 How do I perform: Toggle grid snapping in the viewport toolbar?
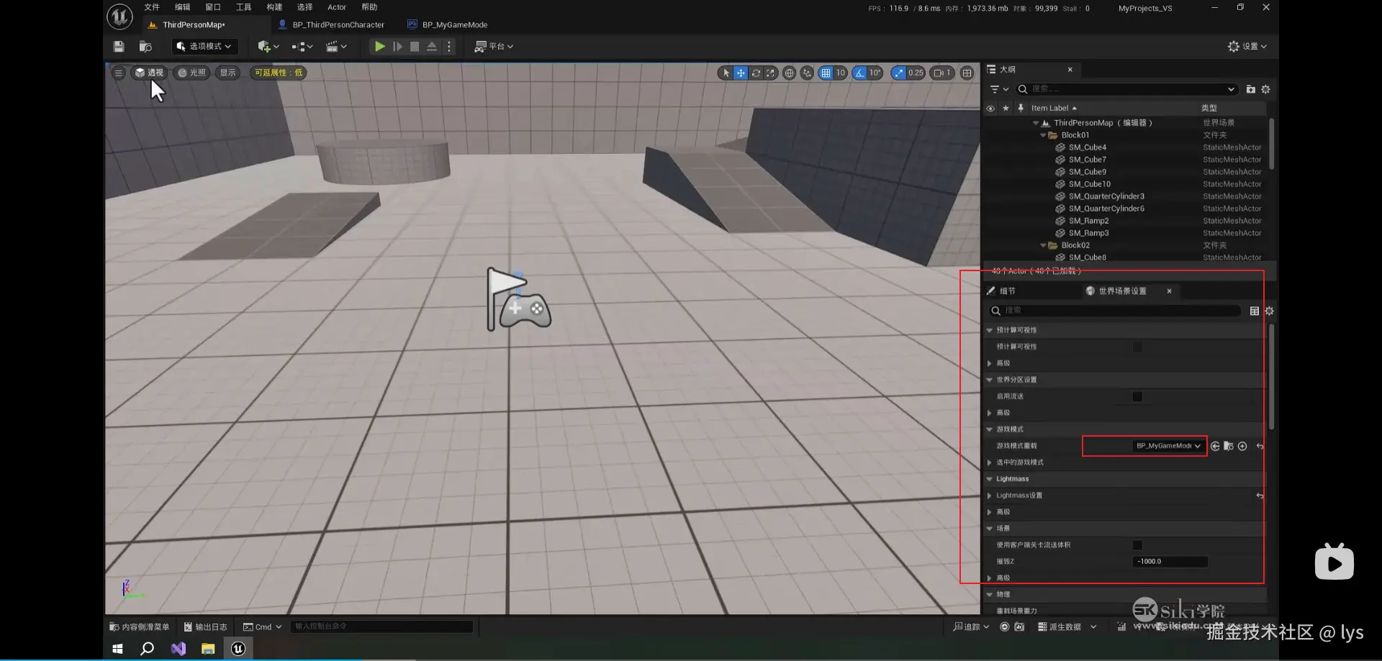tap(826, 73)
